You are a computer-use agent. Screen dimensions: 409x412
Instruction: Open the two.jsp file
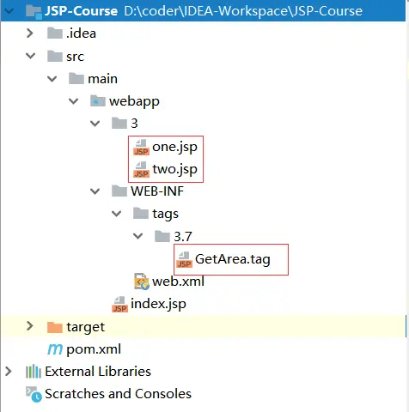174,169
